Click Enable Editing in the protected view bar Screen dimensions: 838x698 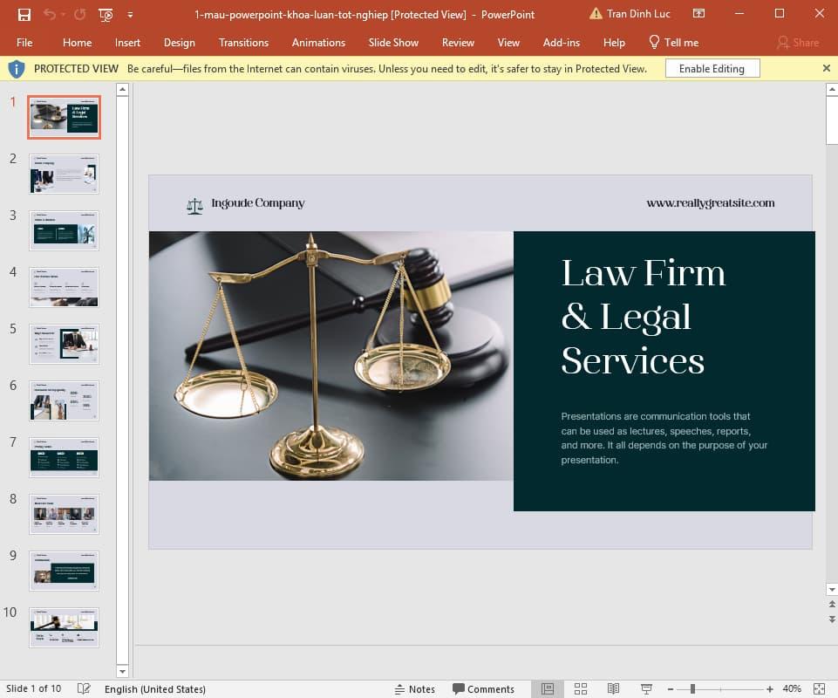[x=712, y=67]
